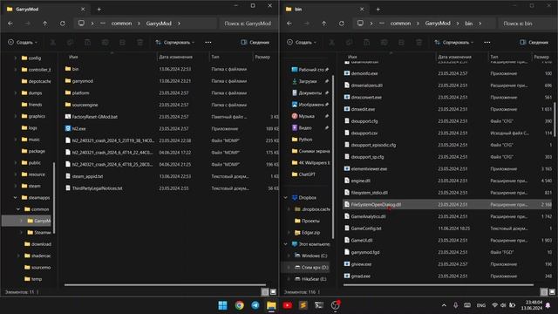Click vertical scrollbar in bin file list
This screenshot has height=314, width=558.
555,119
